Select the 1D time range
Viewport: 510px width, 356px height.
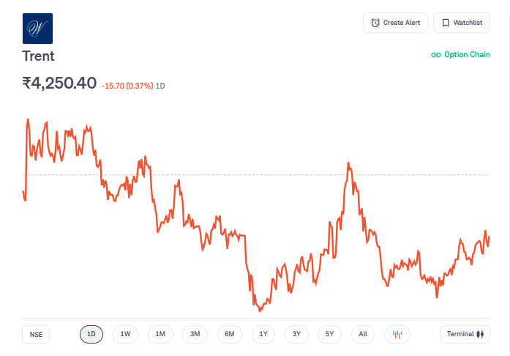[91, 334]
